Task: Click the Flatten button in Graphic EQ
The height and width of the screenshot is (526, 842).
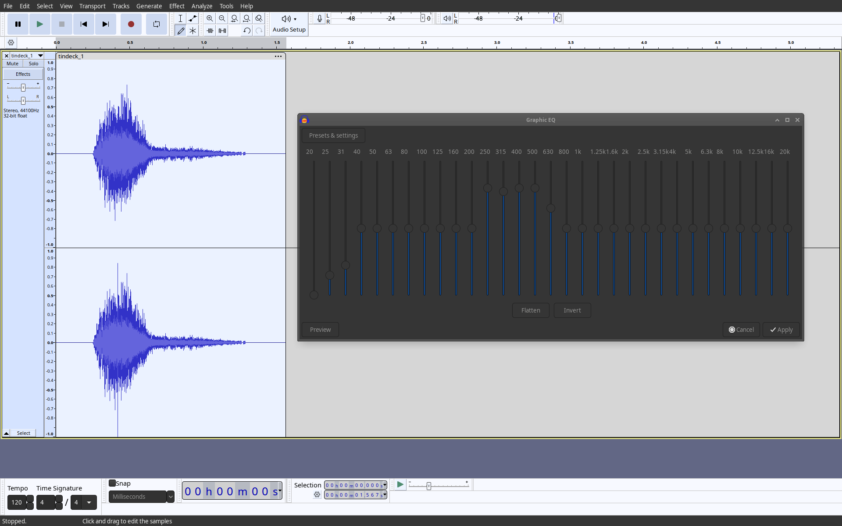Action: [531, 310]
